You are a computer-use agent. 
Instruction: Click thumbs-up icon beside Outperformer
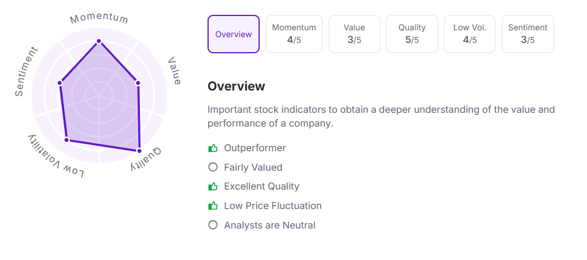click(213, 148)
